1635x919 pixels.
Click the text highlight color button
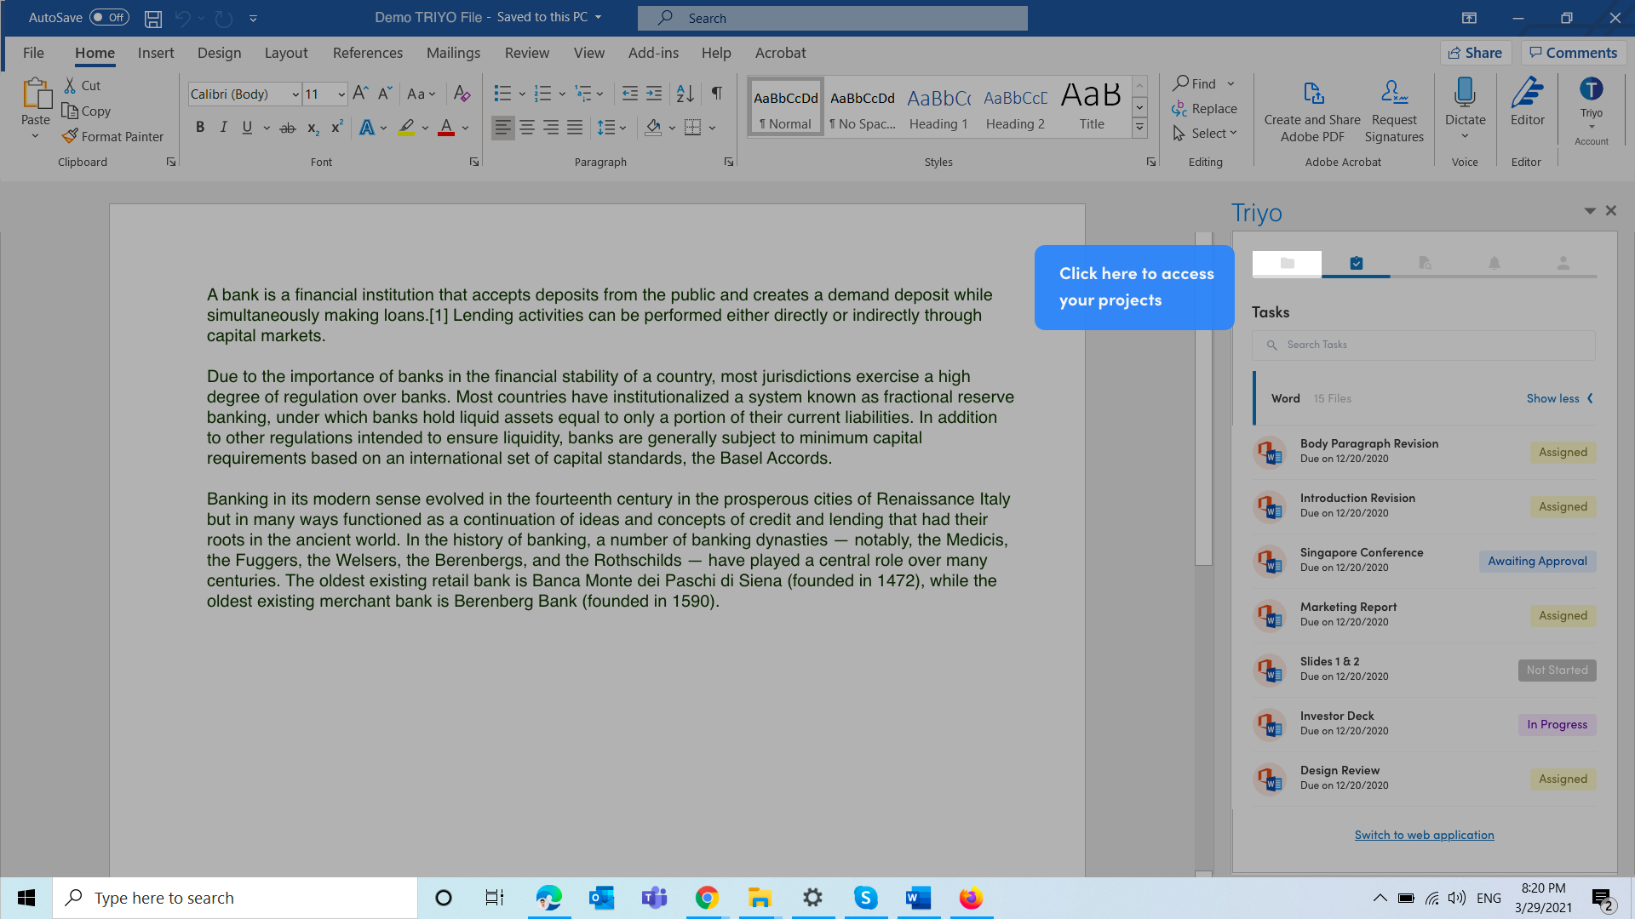tap(406, 128)
